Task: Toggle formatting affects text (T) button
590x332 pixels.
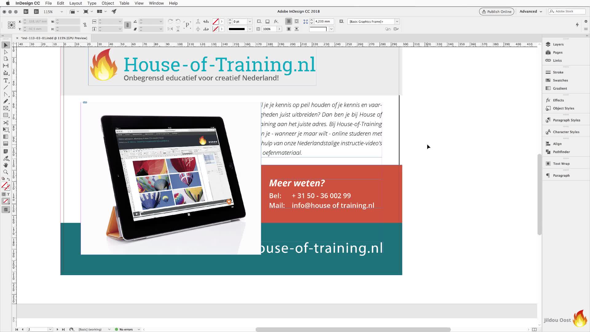Action: point(8,194)
